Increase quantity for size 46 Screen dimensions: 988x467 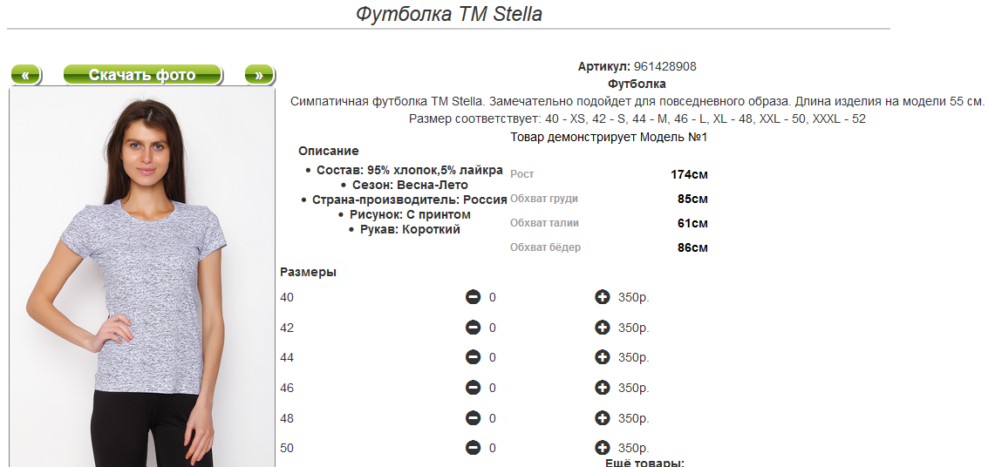pyautogui.click(x=603, y=388)
